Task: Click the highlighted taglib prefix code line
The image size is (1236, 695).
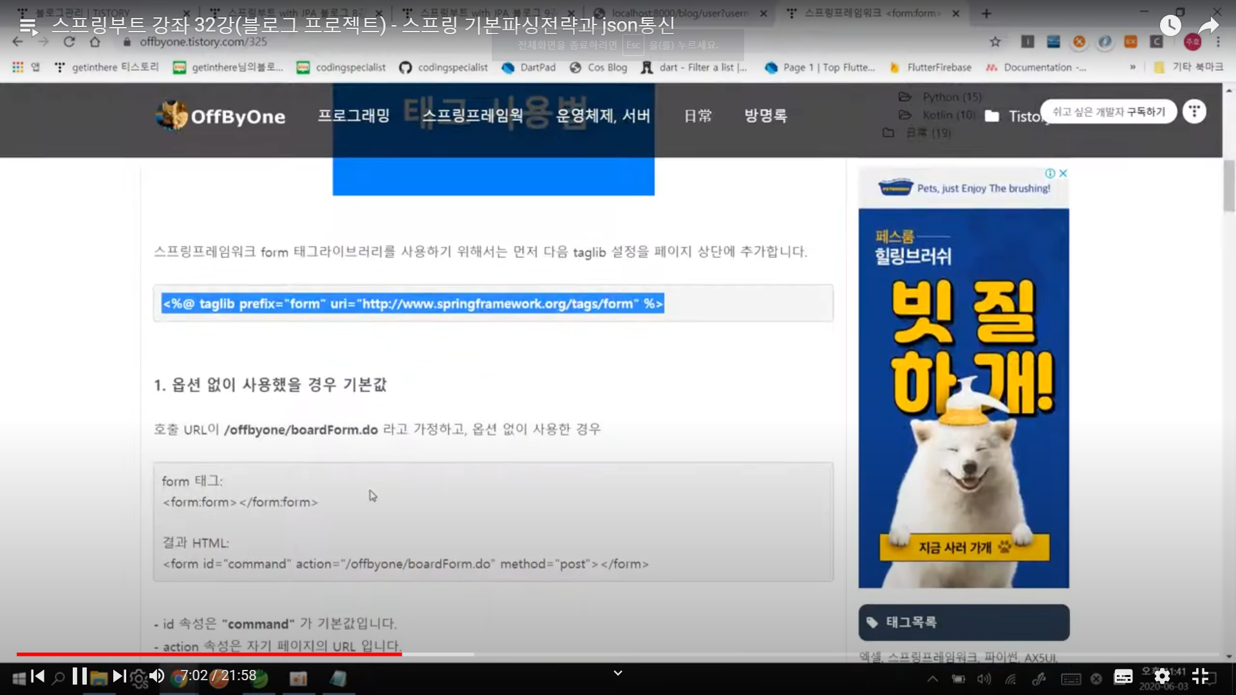Action: click(x=413, y=304)
